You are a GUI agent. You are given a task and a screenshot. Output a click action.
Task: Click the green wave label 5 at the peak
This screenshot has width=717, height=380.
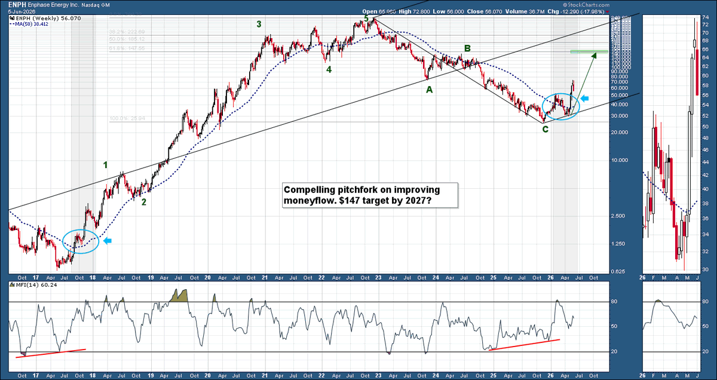point(366,19)
